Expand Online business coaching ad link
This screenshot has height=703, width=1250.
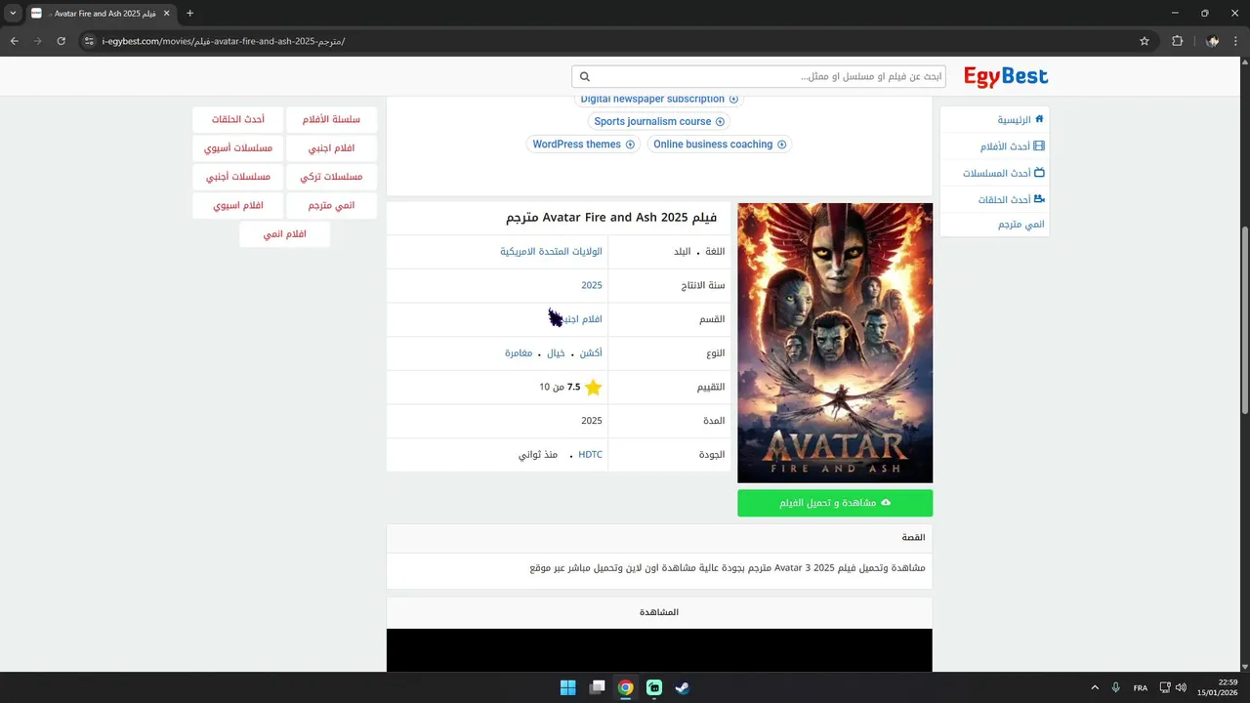720,145
